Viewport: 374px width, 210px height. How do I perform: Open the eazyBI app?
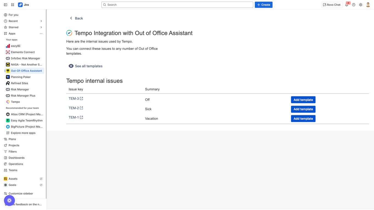(16, 46)
